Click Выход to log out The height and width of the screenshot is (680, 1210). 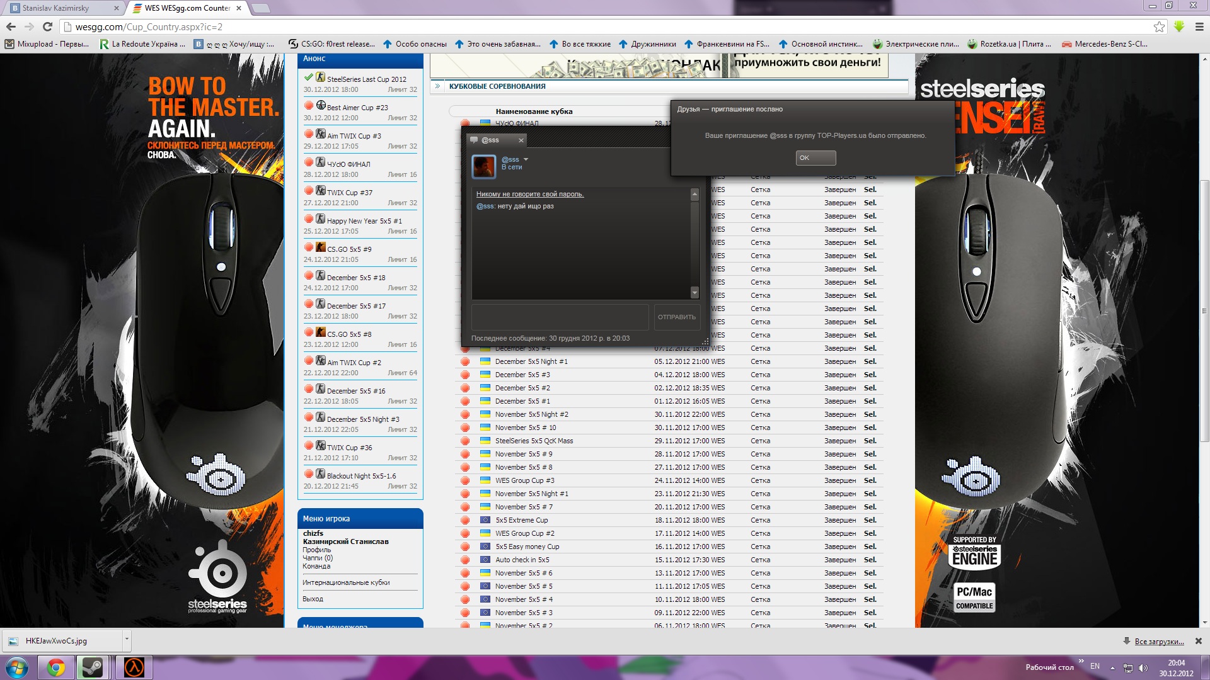point(313,599)
